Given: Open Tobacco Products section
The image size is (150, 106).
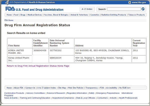Looking at the screenshot, I should [x=136, y=15].
